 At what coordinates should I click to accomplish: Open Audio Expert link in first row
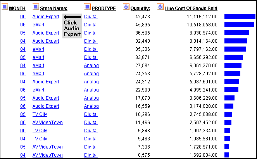pyautogui.click(x=46, y=17)
